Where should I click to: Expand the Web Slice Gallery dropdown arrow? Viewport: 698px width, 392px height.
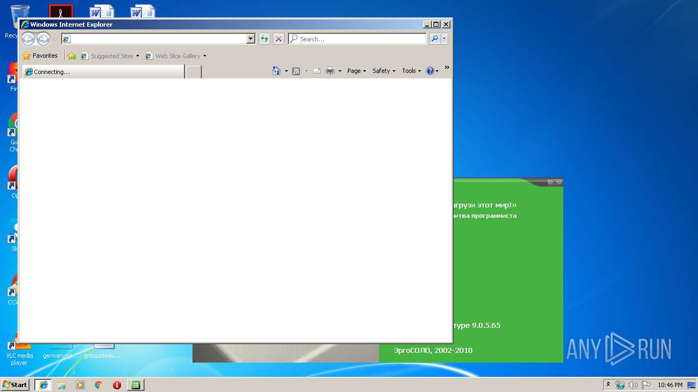pyautogui.click(x=204, y=56)
